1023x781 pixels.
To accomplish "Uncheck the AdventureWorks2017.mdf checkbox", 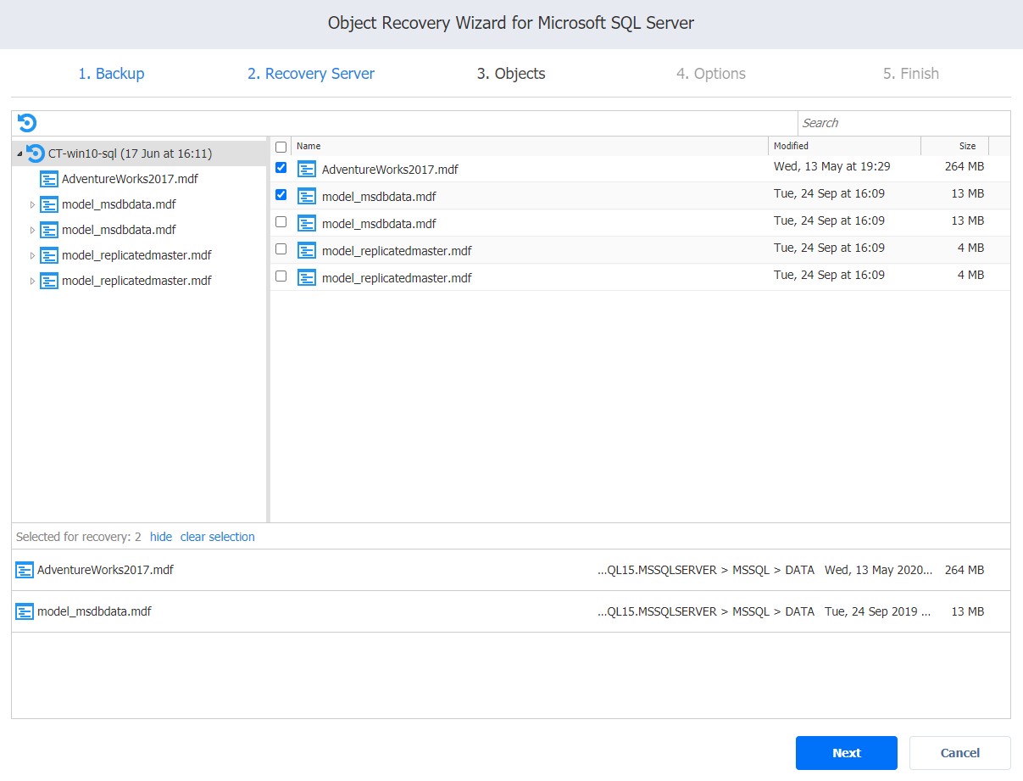I will click(281, 168).
